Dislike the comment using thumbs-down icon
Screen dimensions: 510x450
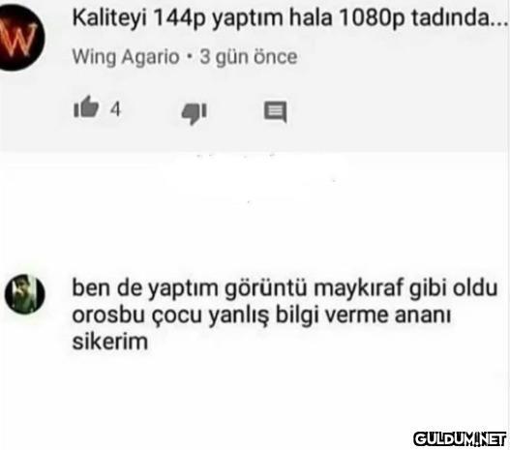[195, 113]
